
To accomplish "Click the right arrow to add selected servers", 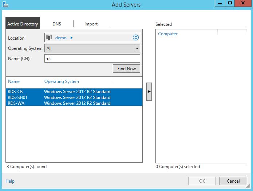I will [149, 92].
